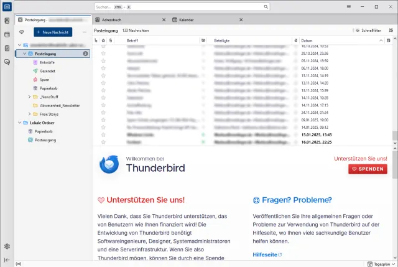Open column picker icon in header
This screenshot has height=267, width=398.
pos(388,40)
